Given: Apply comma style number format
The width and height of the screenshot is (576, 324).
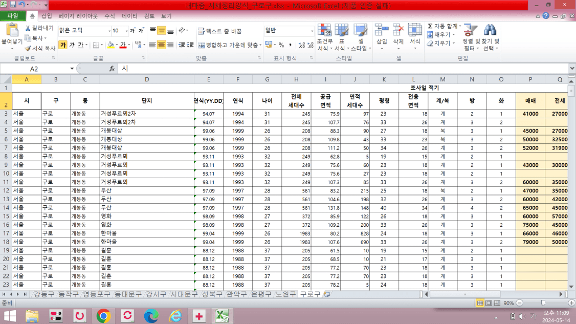Looking at the screenshot, I should click(x=290, y=45).
